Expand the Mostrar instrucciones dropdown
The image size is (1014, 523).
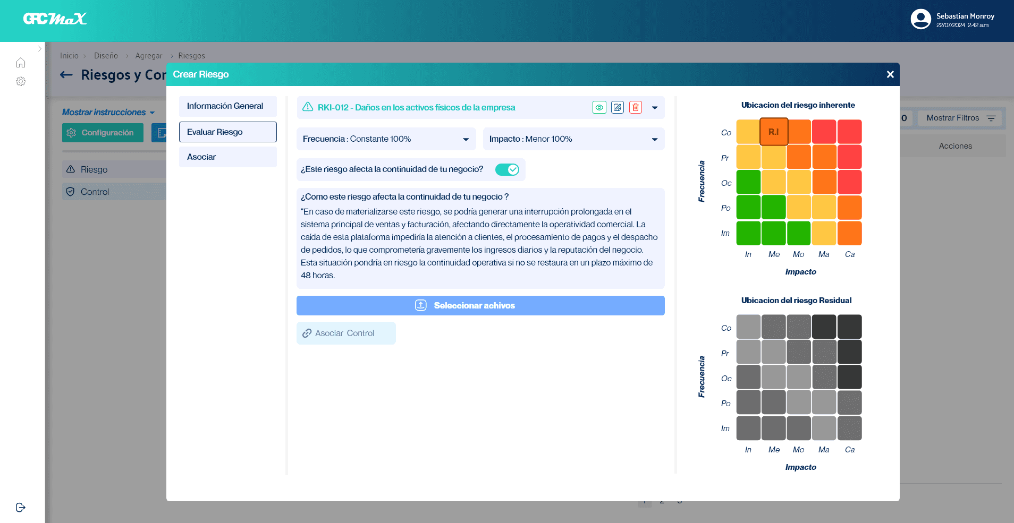(153, 112)
